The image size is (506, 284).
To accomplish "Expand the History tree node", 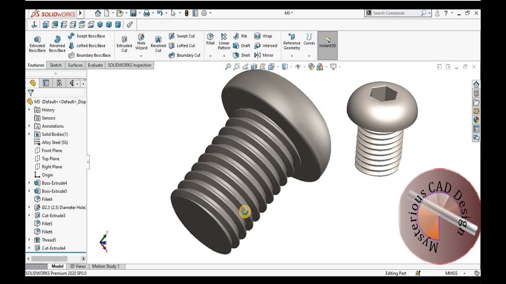I will point(29,110).
